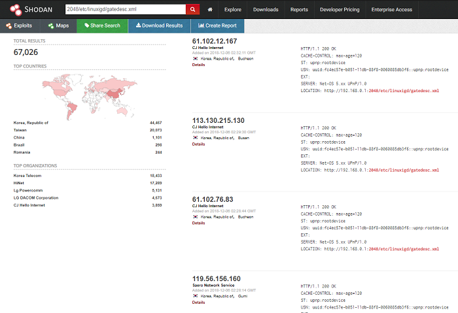458x313 pixels.
Task: Filter by country Romania
Action: (22, 152)
